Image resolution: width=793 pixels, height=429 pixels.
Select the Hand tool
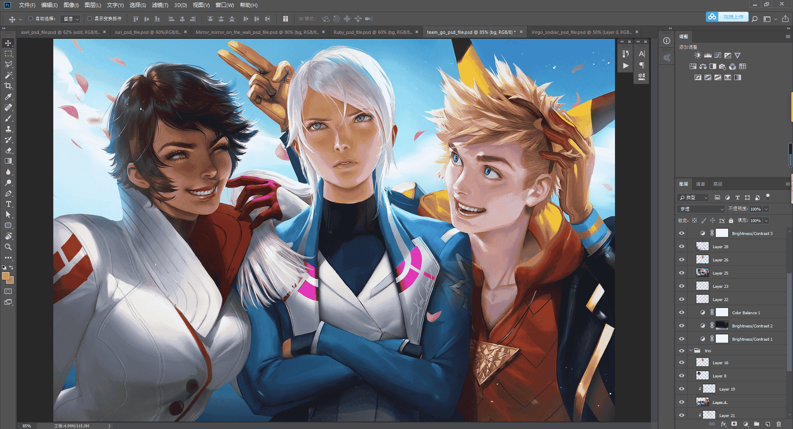tap(8, 236)
